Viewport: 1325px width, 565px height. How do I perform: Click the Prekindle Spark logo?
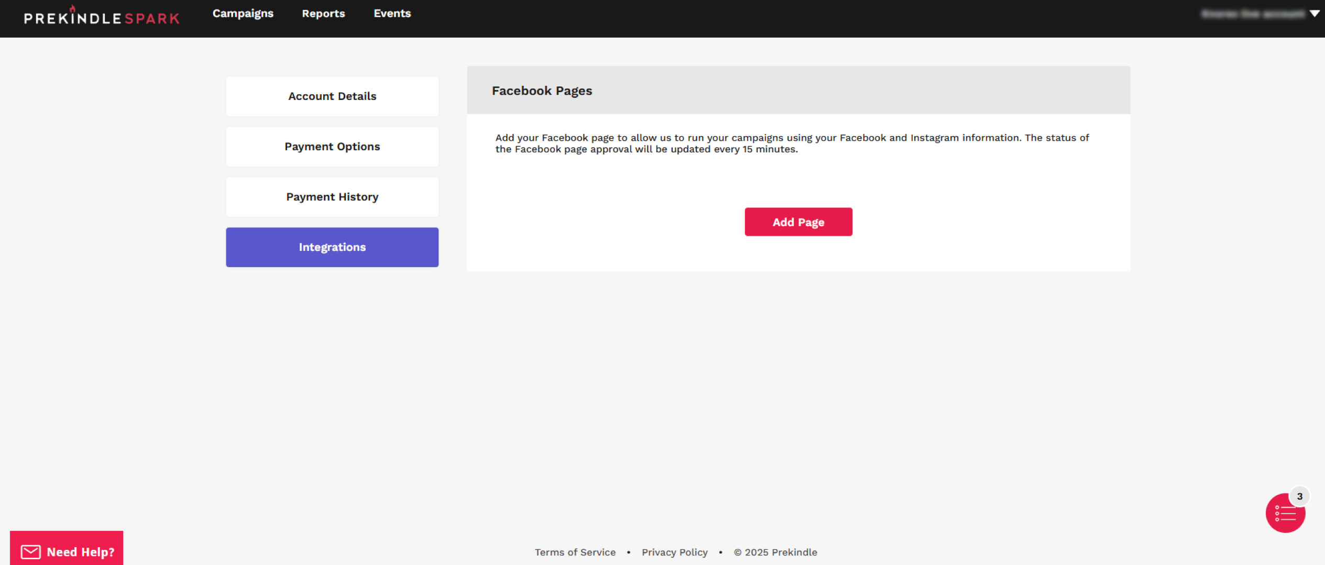[x=102, y=18]
